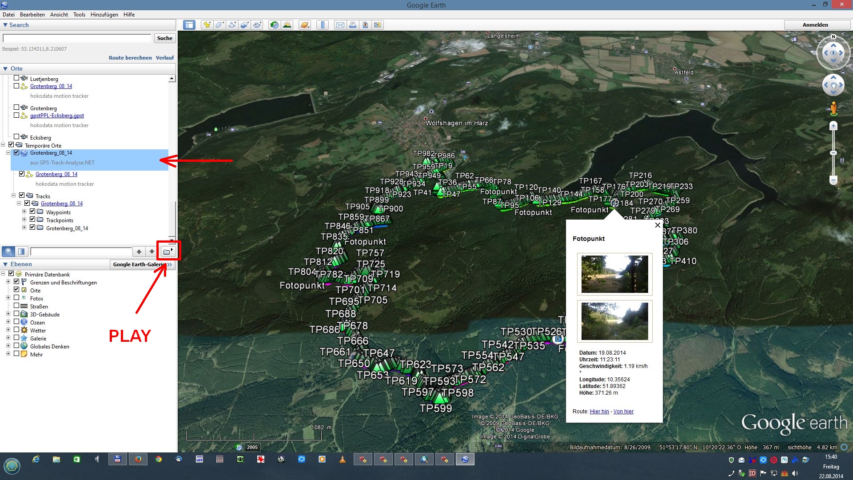Open the Ansicht menu

[x=59, y=15]
